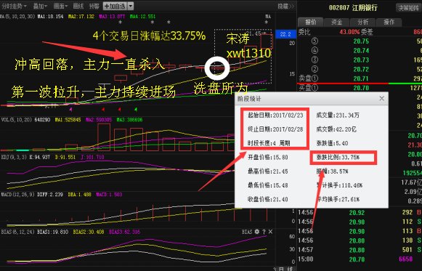
Task: Click the stock title 002807 江阴银行
Action: tap(353, 8)
